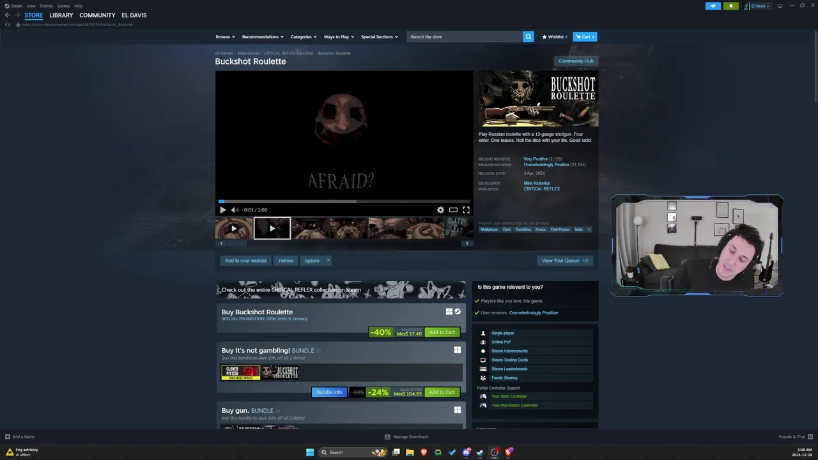
Task: Reload the store page with refresh icon
Action: tap(8, 24)
